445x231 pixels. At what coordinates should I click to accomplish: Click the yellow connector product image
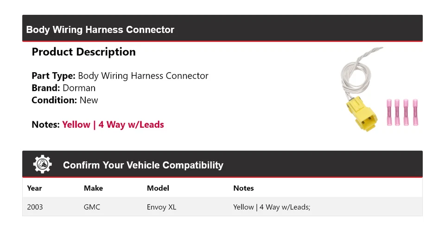pos(362,114)
